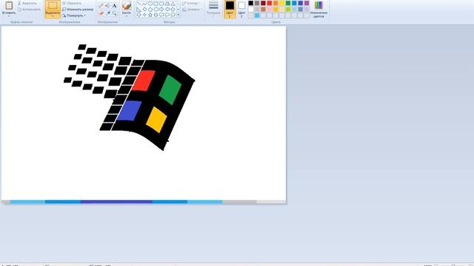Activate the Цвет 1 (Color 1) box
Image resolution: width=474 pixels, height=266 pixels.
(230, 9)
